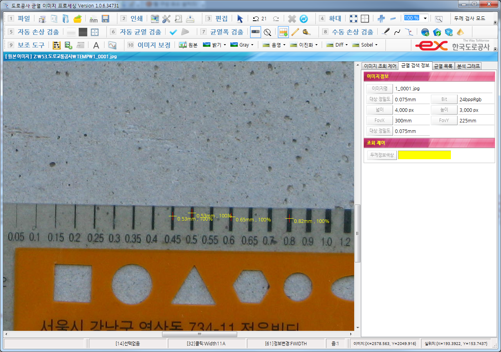
Task: Click the blue minus zoom out icon
Action: point(393,19)
